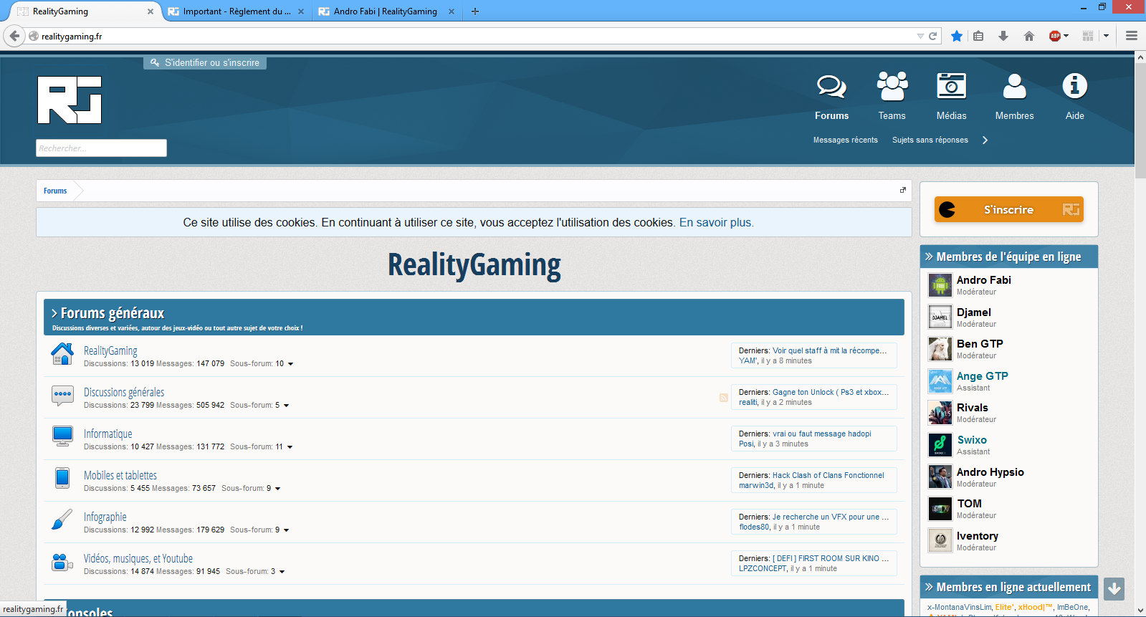
Task: Click the scroll-down arrow button beside Membres en ligne
Action: coord(1114,588)
